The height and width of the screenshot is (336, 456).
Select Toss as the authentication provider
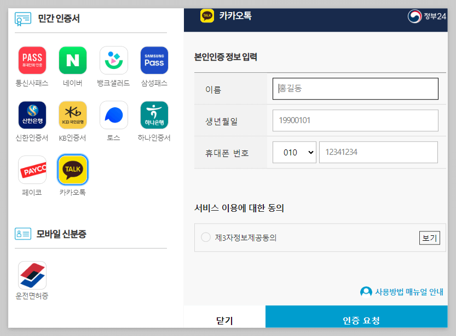pyautogui.click(x=113, y=115)
